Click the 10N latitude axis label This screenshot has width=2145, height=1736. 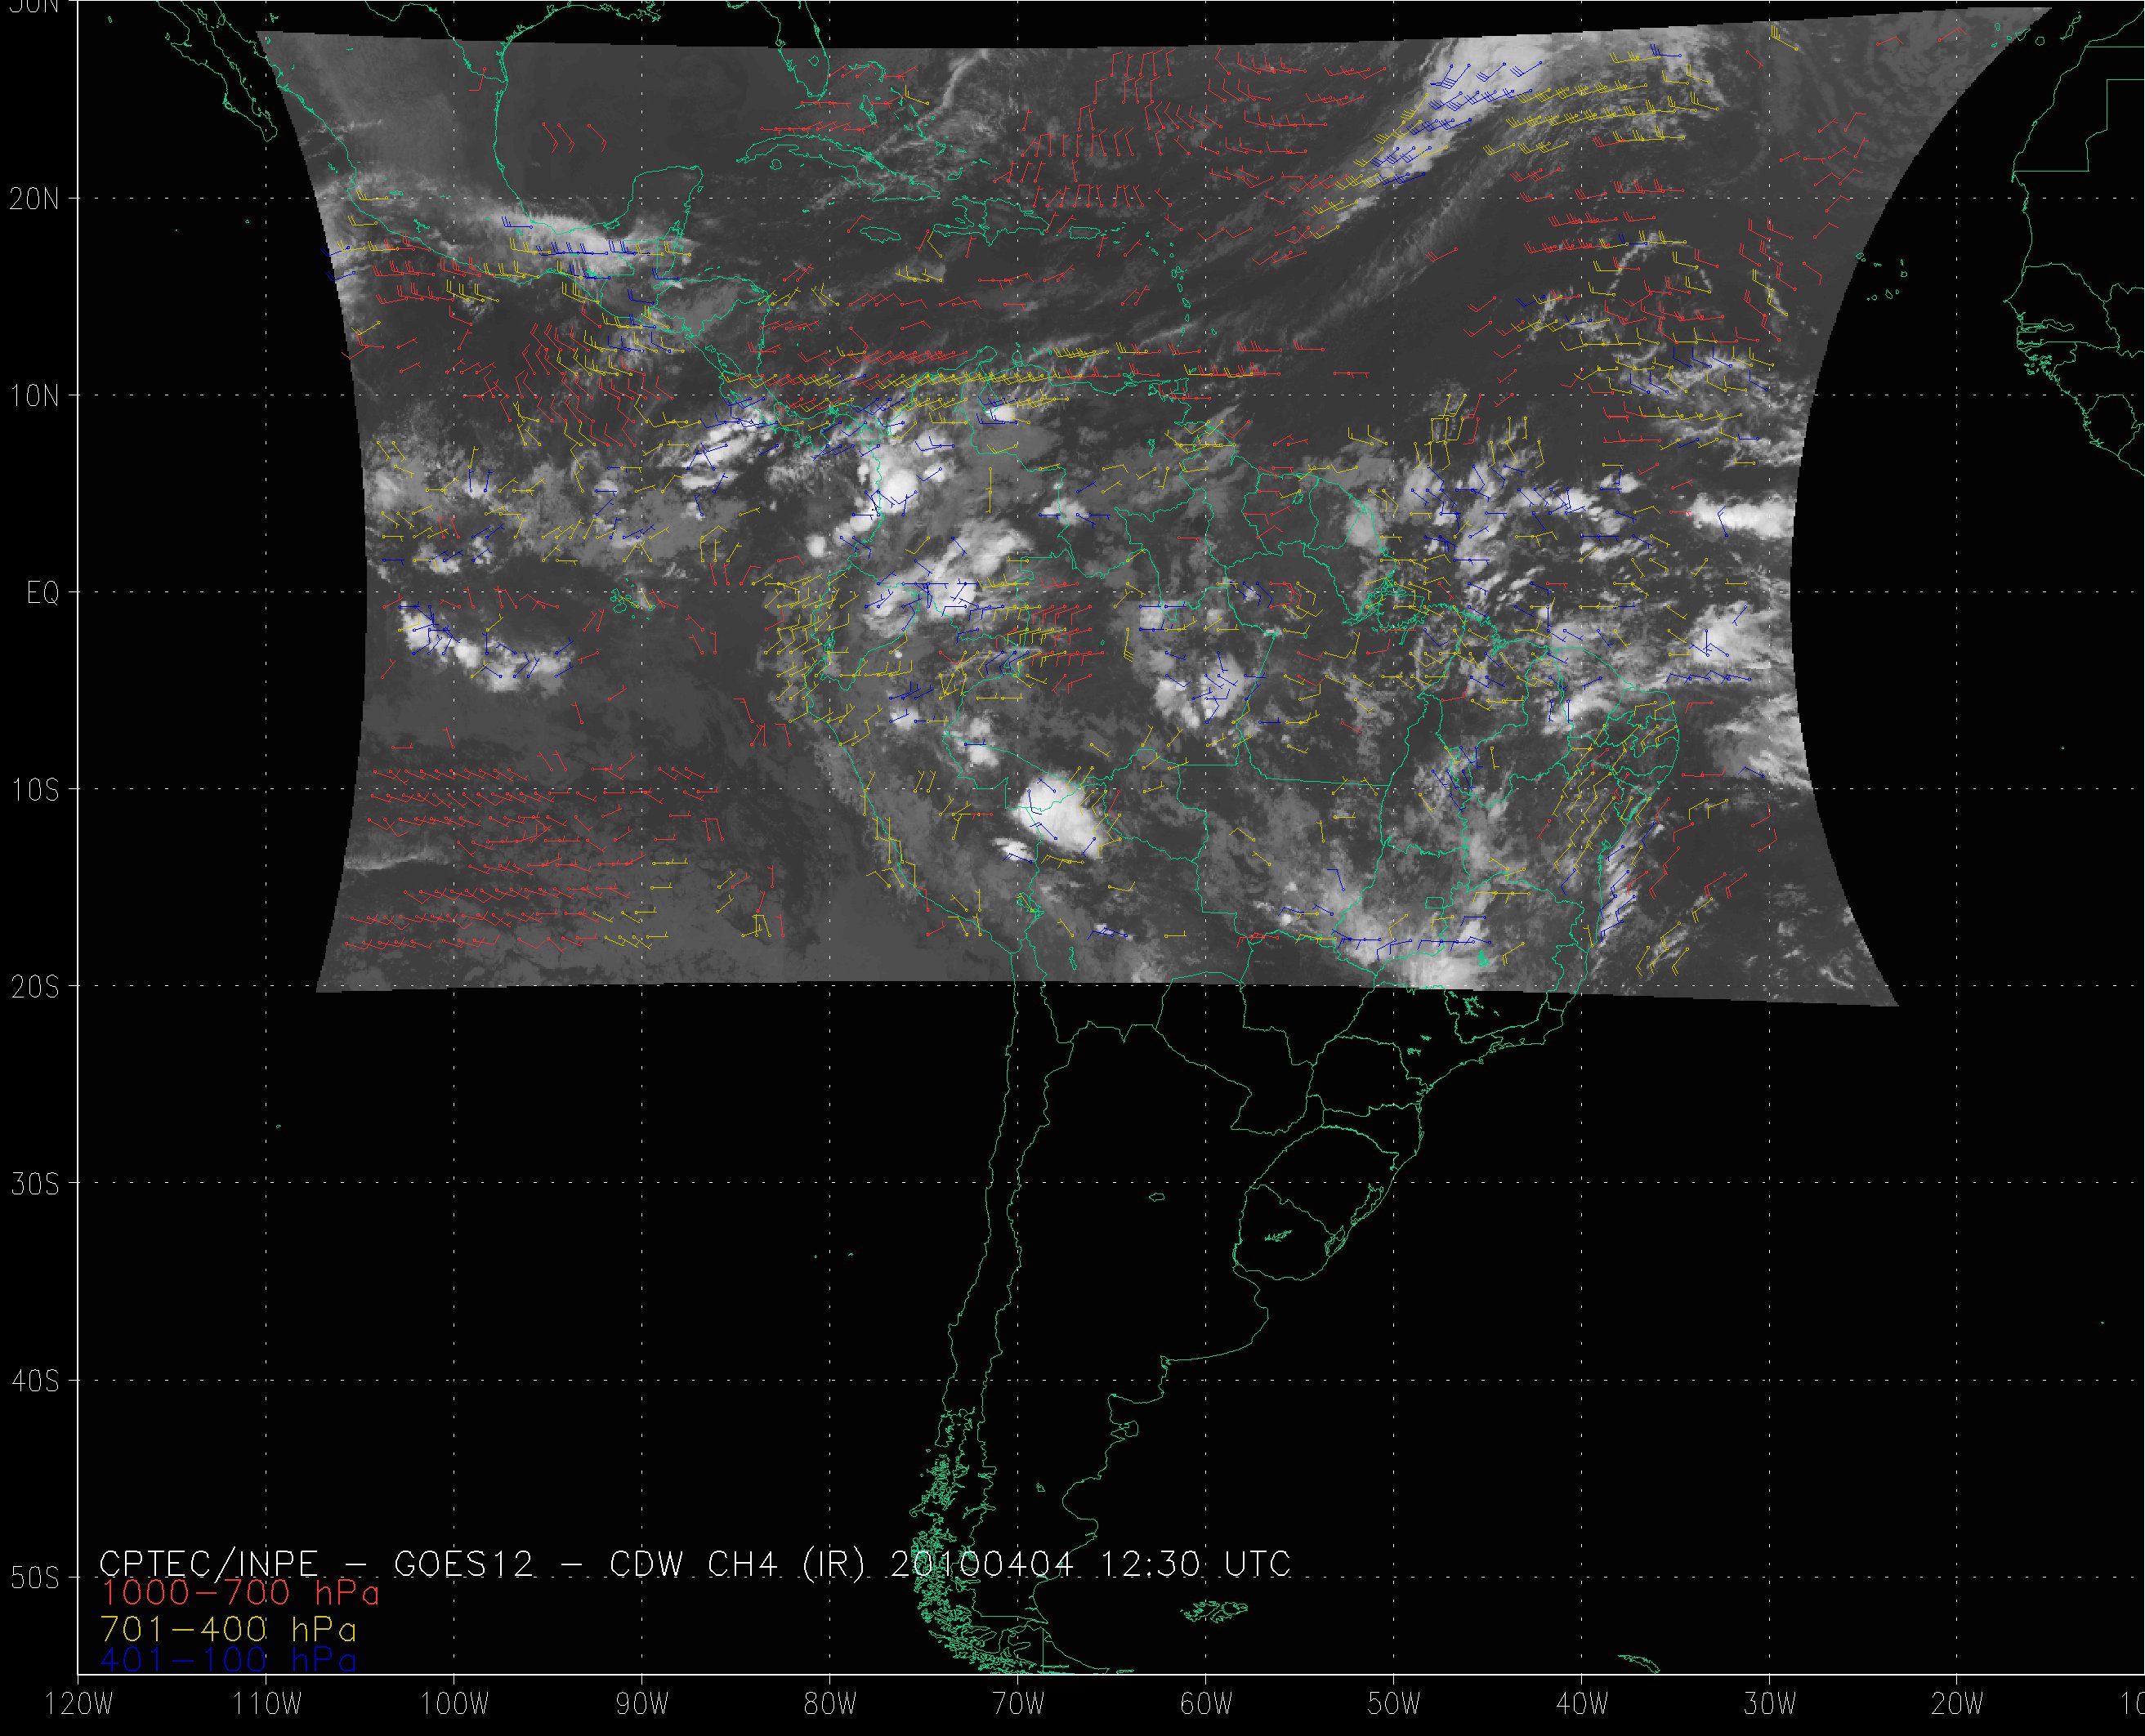(34, 396)
